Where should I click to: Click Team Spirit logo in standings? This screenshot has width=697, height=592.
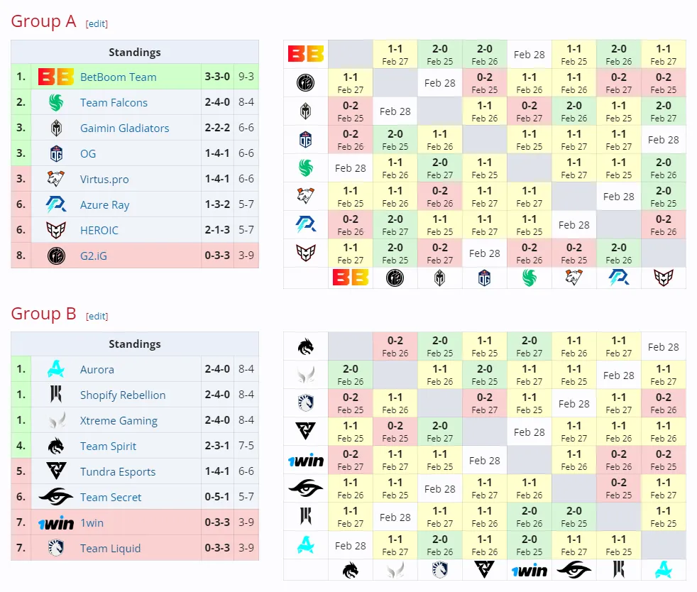click(56, 446)
